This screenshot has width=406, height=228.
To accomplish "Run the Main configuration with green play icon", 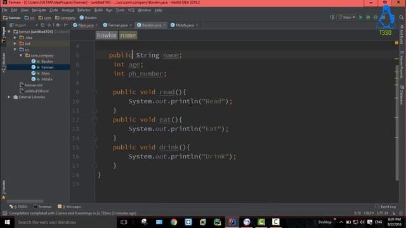I will (361, 17).
